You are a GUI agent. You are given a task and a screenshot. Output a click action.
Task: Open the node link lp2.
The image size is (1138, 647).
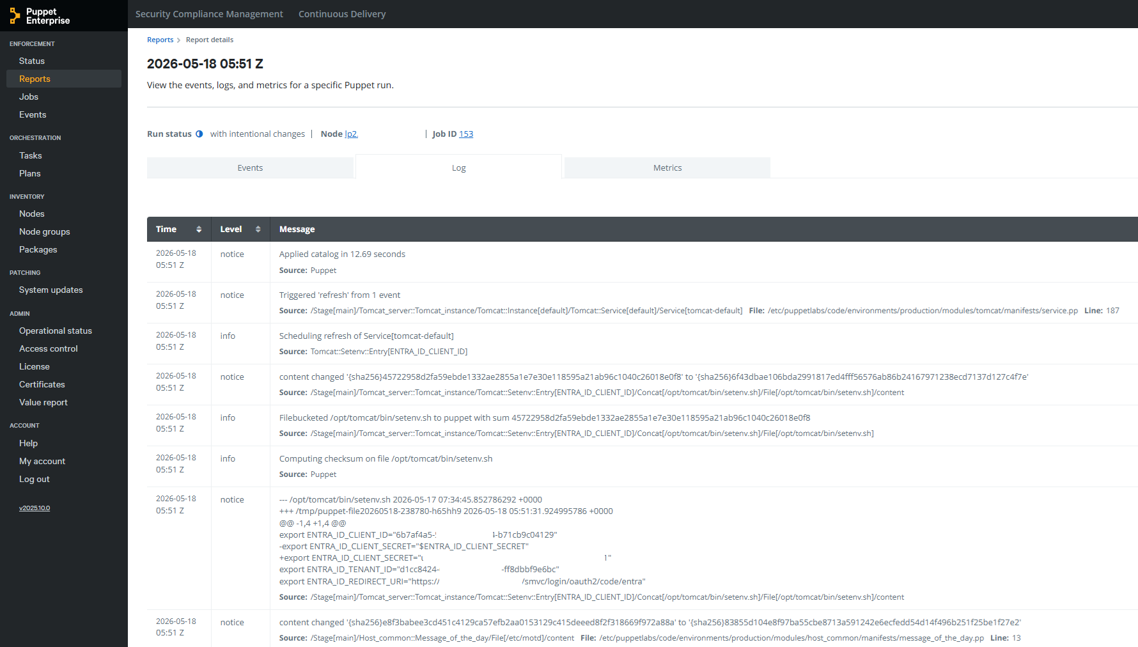[x=352, y=134]
